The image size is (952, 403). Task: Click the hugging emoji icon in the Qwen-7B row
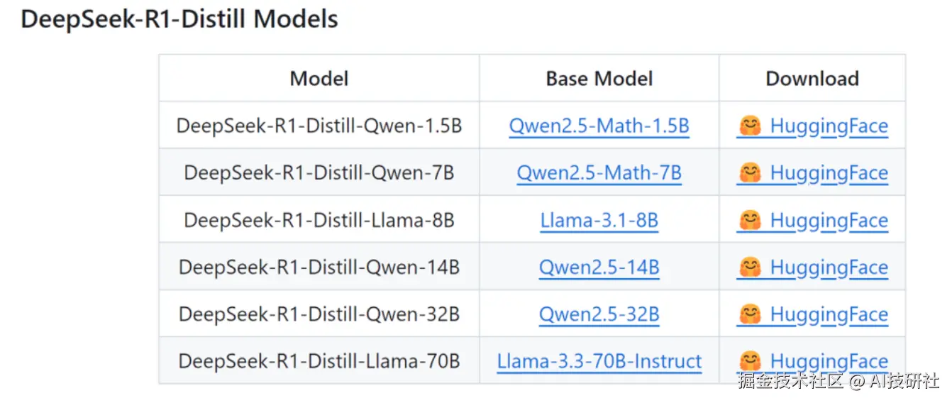[x=750, y=173]
